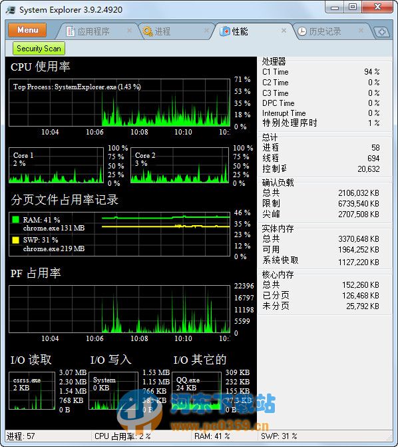Click the 已分页 126,468 KB row
The image size is (398, 447).
(x=321, y=295)
